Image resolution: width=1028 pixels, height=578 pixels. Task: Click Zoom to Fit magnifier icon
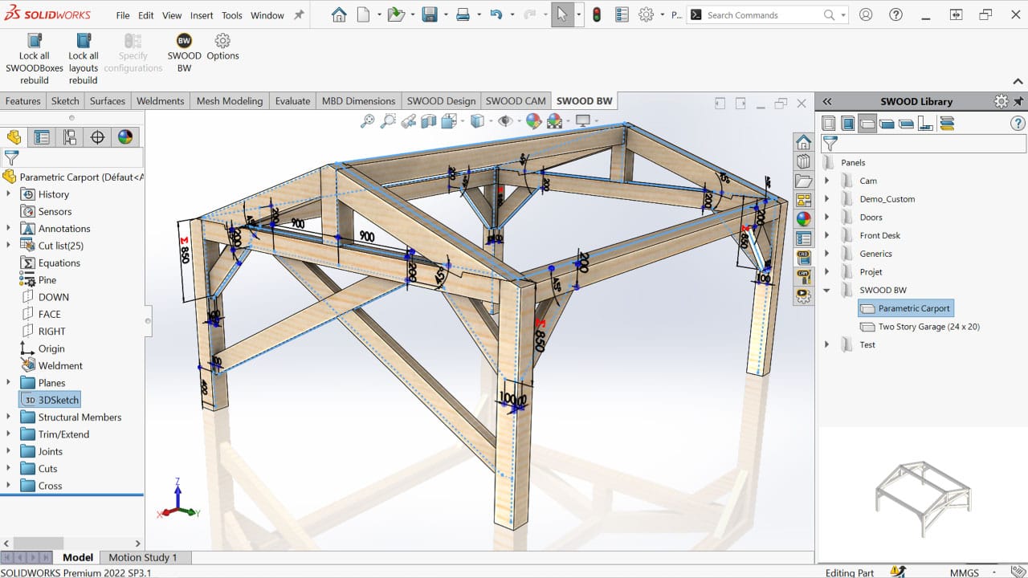tap(367, 120)
